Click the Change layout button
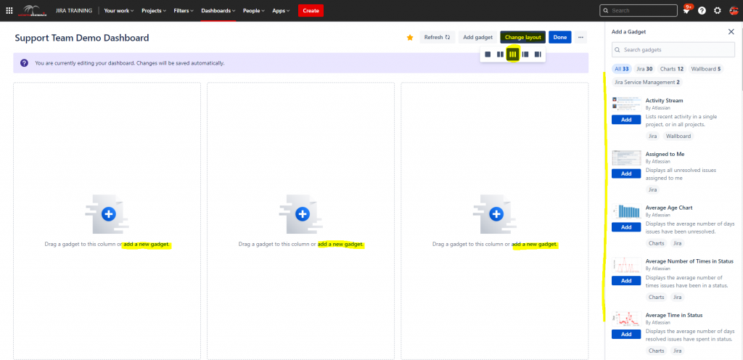Image resolution: width=743 pixels, height=360 pixels. 523,38
